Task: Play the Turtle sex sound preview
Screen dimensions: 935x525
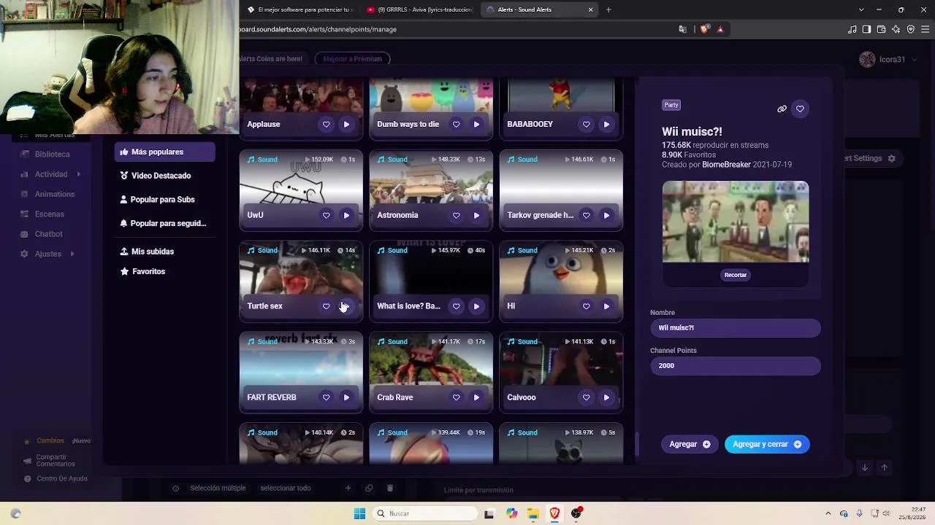Action: click(x=346, y=306)
